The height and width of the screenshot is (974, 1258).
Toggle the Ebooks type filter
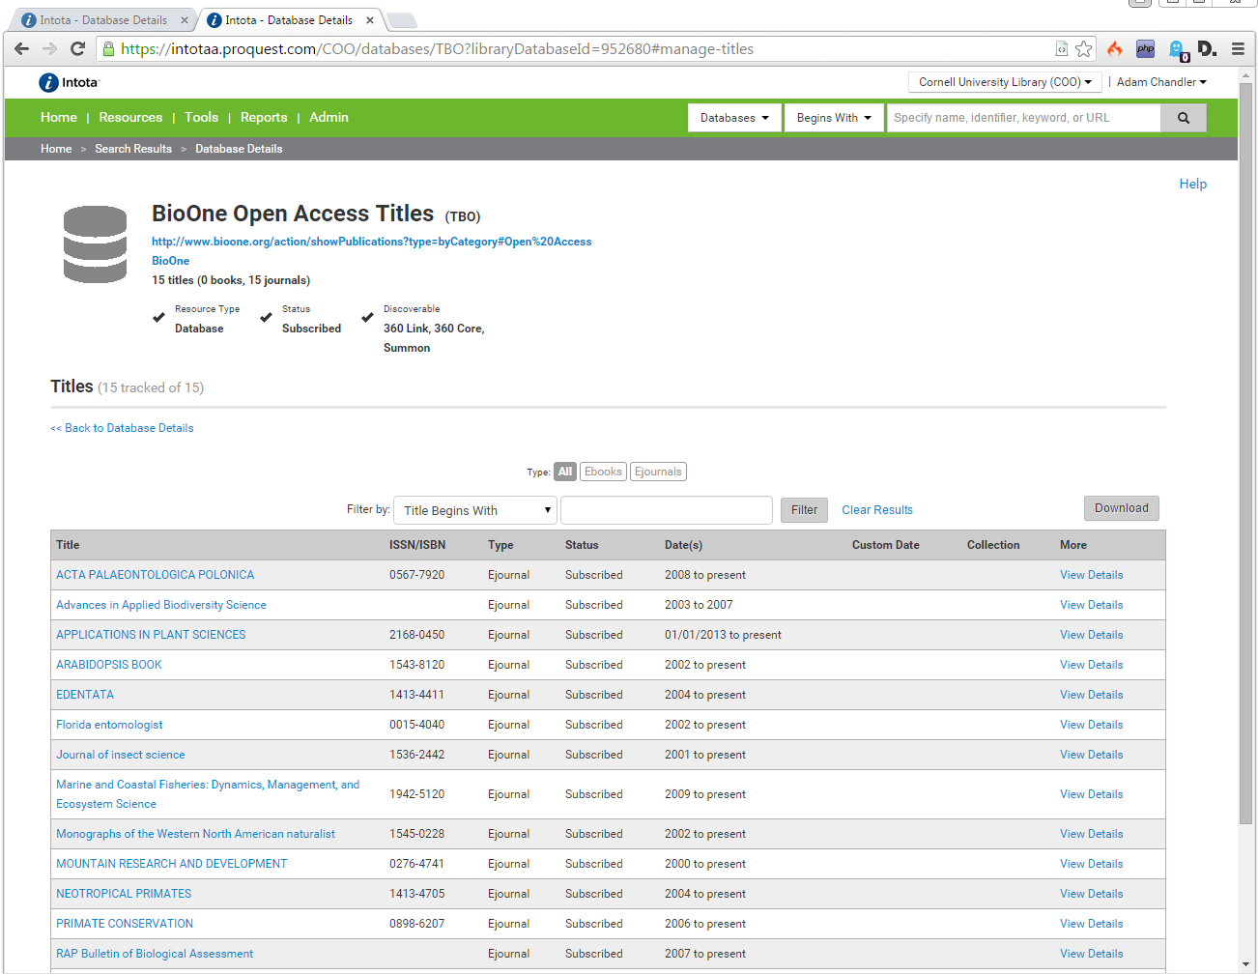(x=603, y=472)
